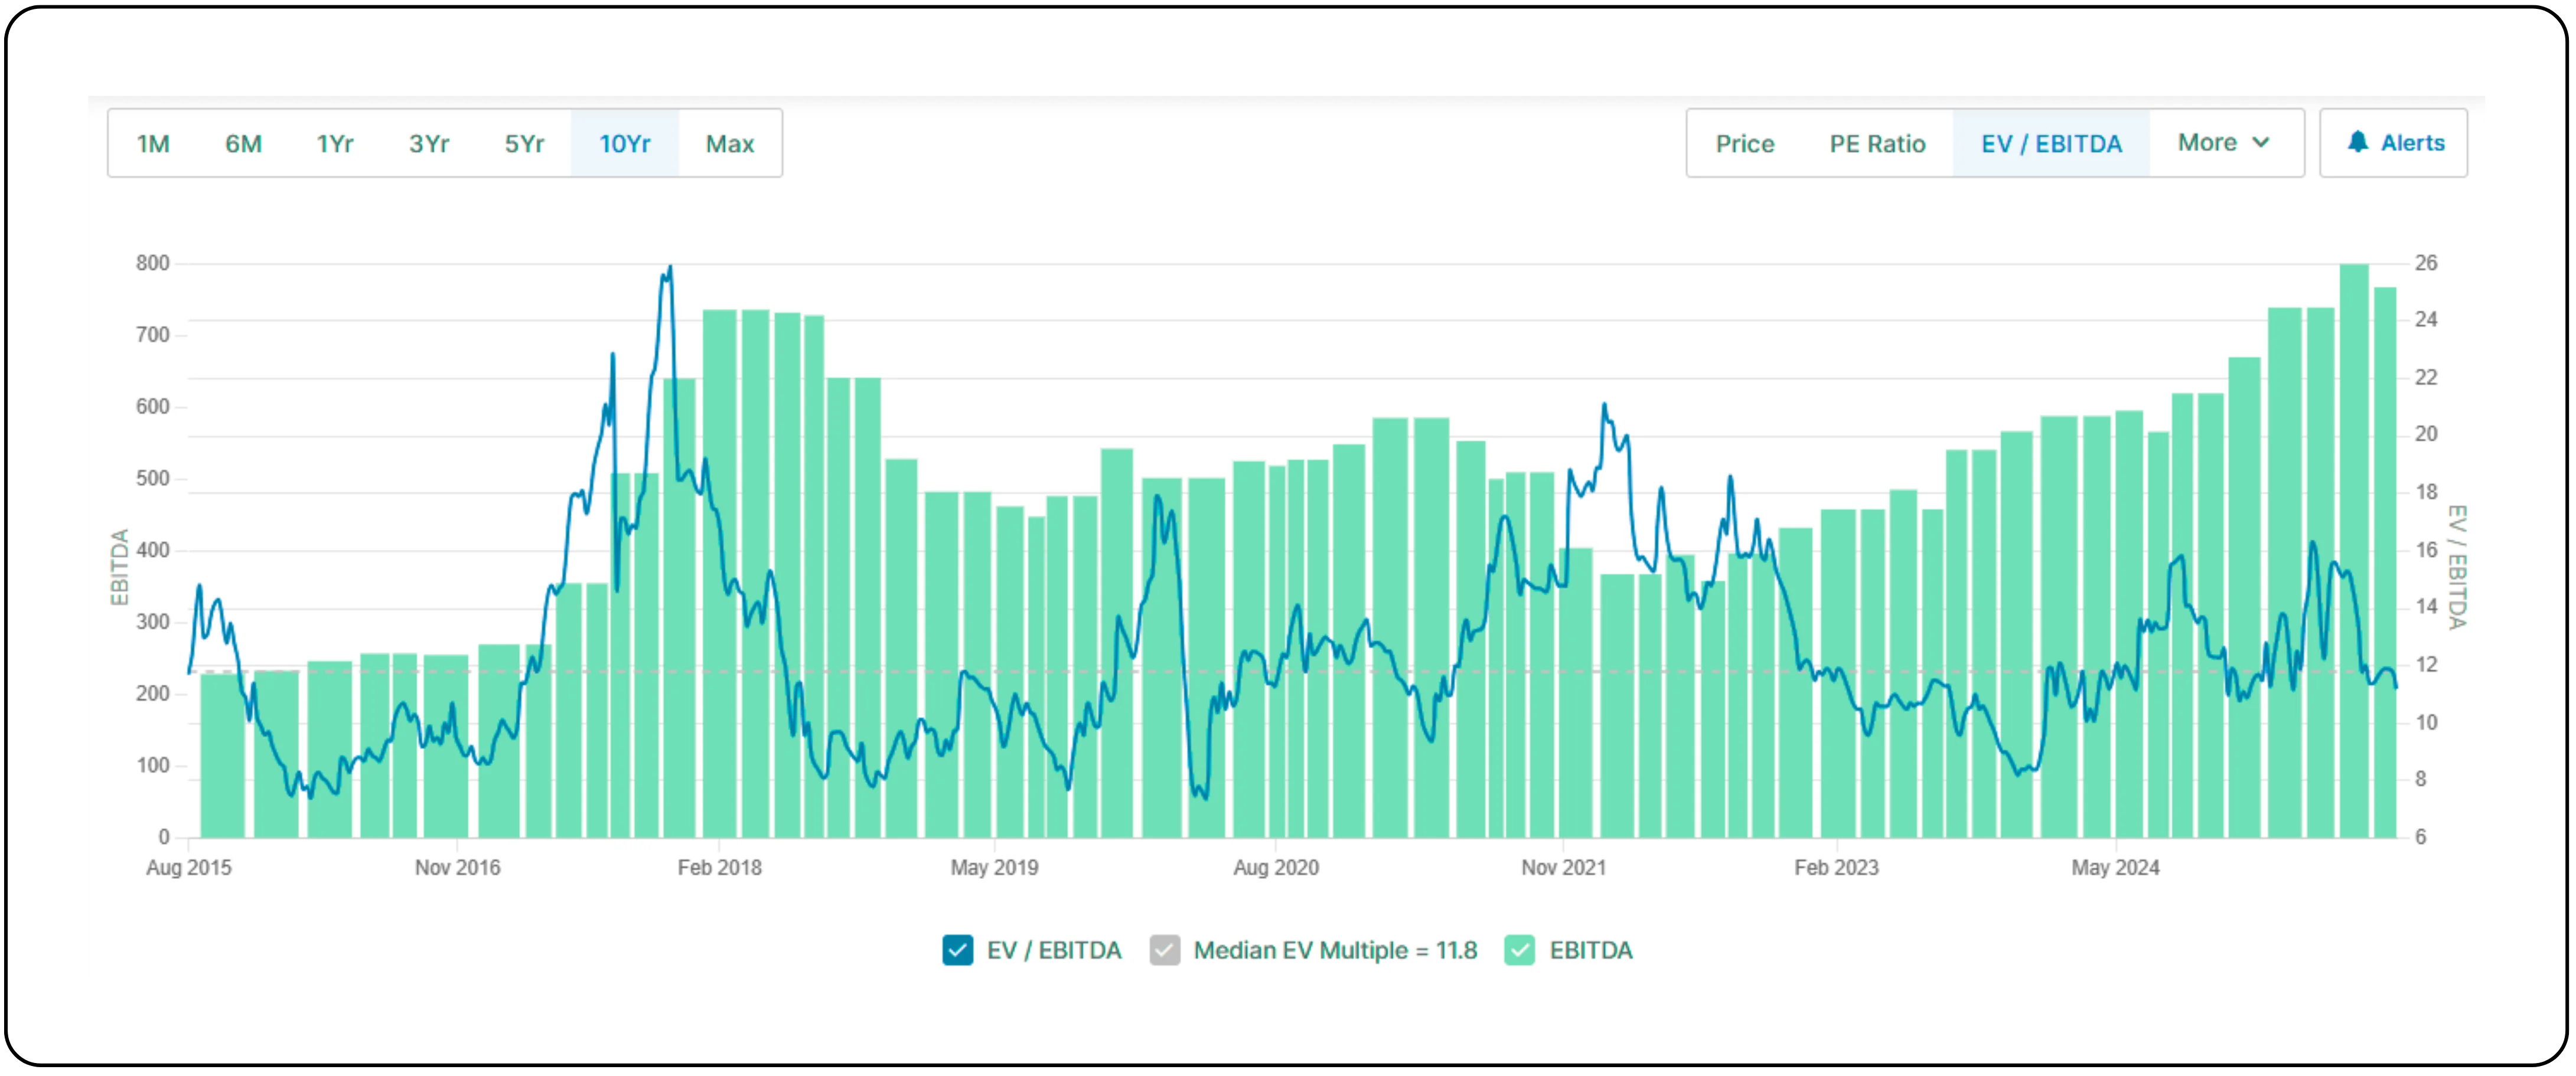
Task: Toggle the Median EV Multiple checkbox
Action: pyautogui.click(x=1165, y=950)
